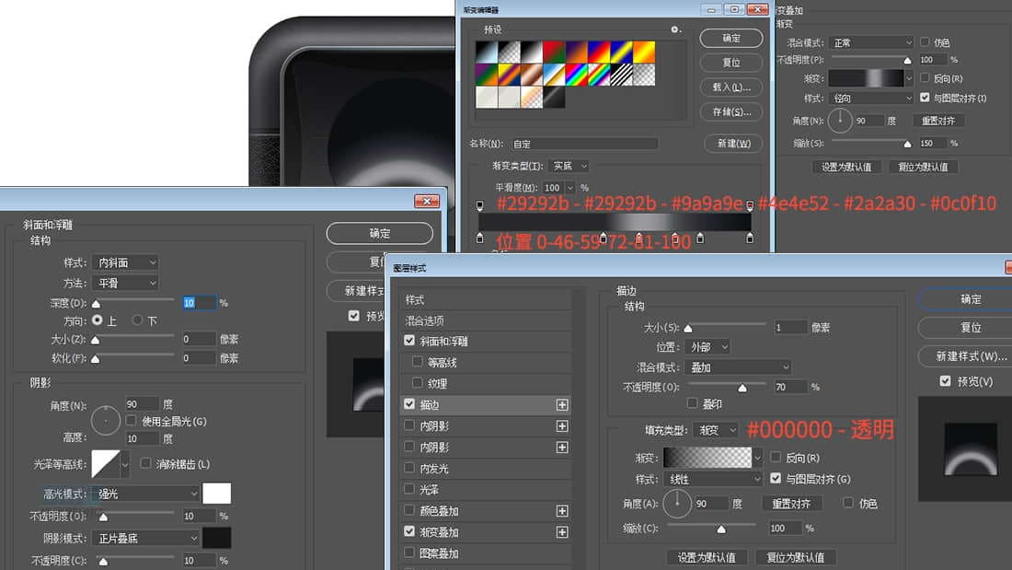The width and height of the screenshot is (1012, 570).
Task: Select the violet-green-orange gradient preset
Action: coord(486,75)
